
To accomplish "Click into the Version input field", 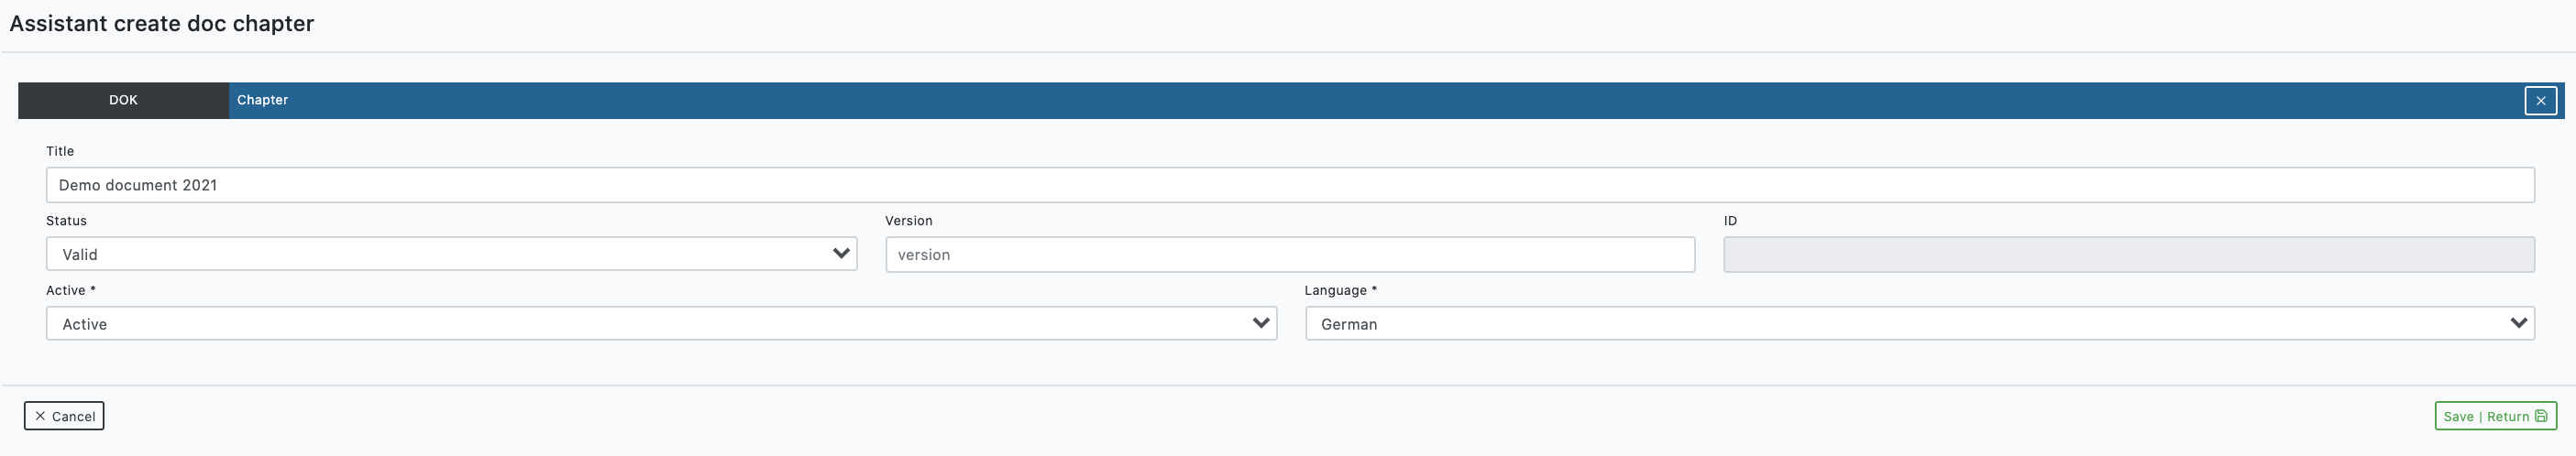I will pos(1290,255).
